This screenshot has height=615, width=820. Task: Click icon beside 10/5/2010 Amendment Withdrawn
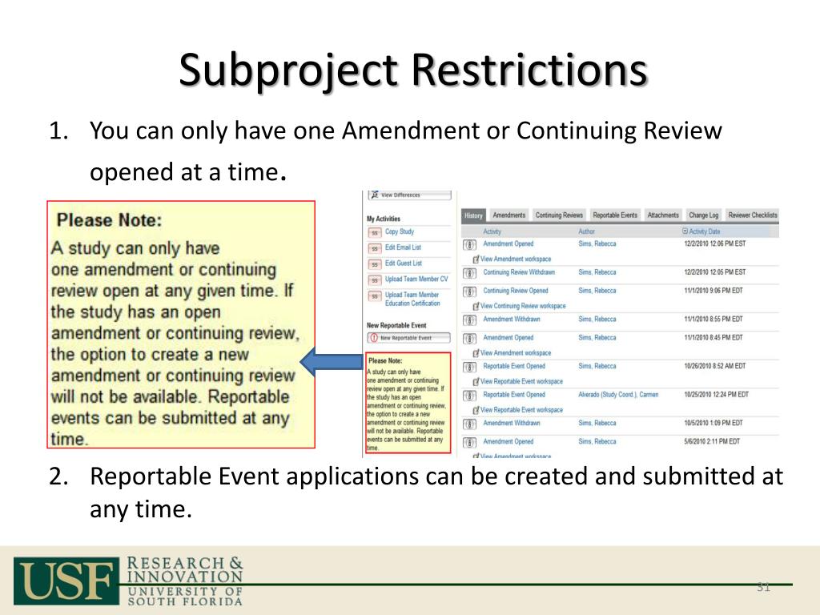tap(469, 424)
